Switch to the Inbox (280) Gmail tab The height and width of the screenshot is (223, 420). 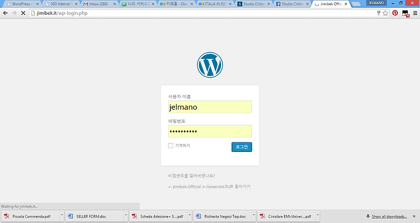pos(99,4)
